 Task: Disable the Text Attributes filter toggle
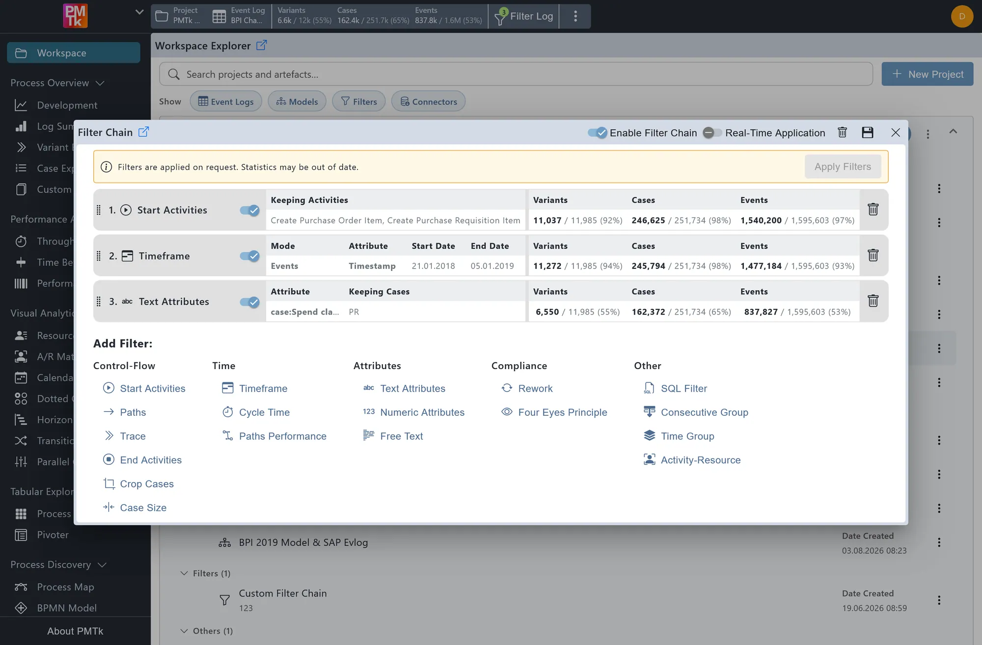coord(249,301)
